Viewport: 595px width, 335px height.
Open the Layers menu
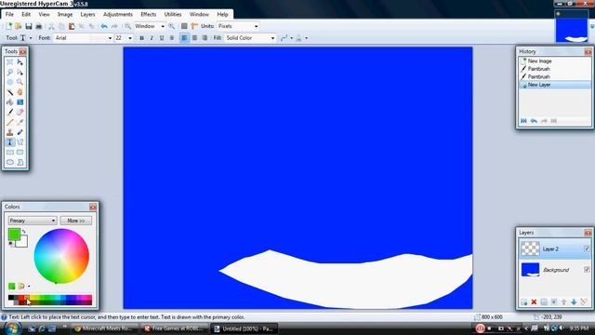[x=87, y=15]
